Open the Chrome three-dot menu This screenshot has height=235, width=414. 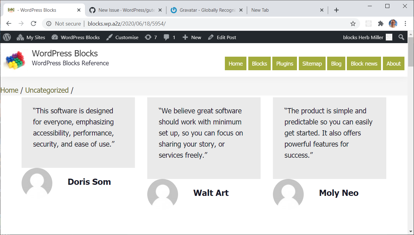click(x=405, y=24)
